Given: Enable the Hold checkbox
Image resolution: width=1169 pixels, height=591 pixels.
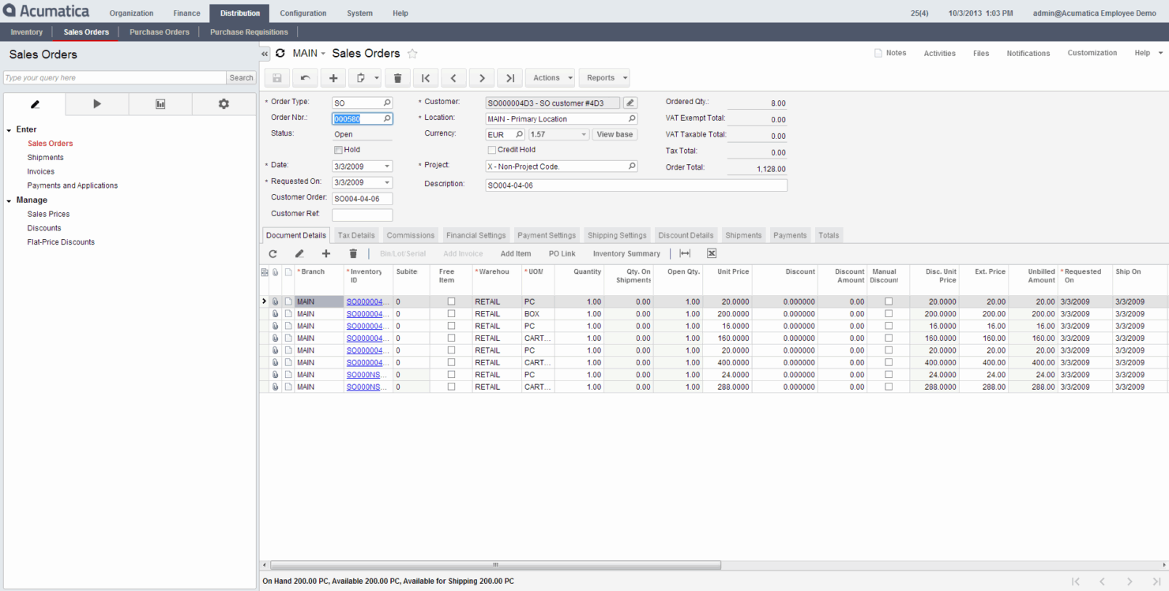Looking at the screenshot, I should click(x=340, y=149).
